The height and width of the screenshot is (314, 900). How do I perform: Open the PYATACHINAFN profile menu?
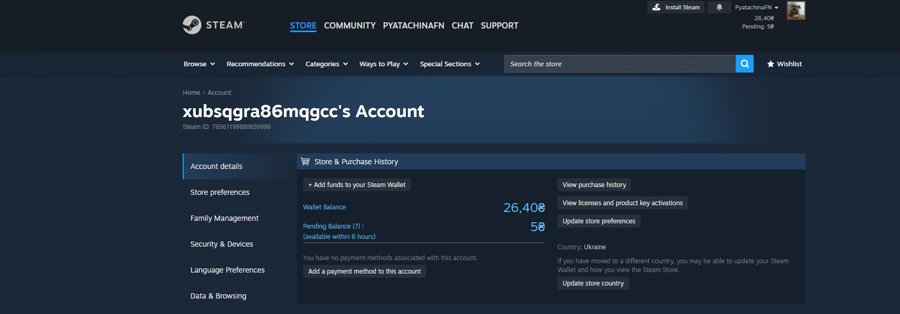tap(414, 25)
